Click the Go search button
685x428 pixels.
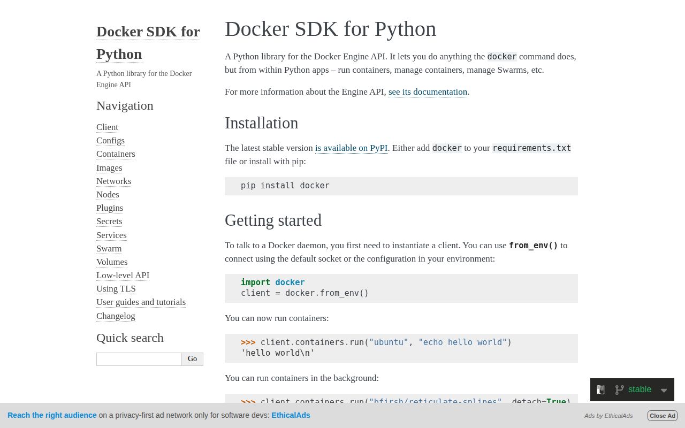(x=192, y=359)
